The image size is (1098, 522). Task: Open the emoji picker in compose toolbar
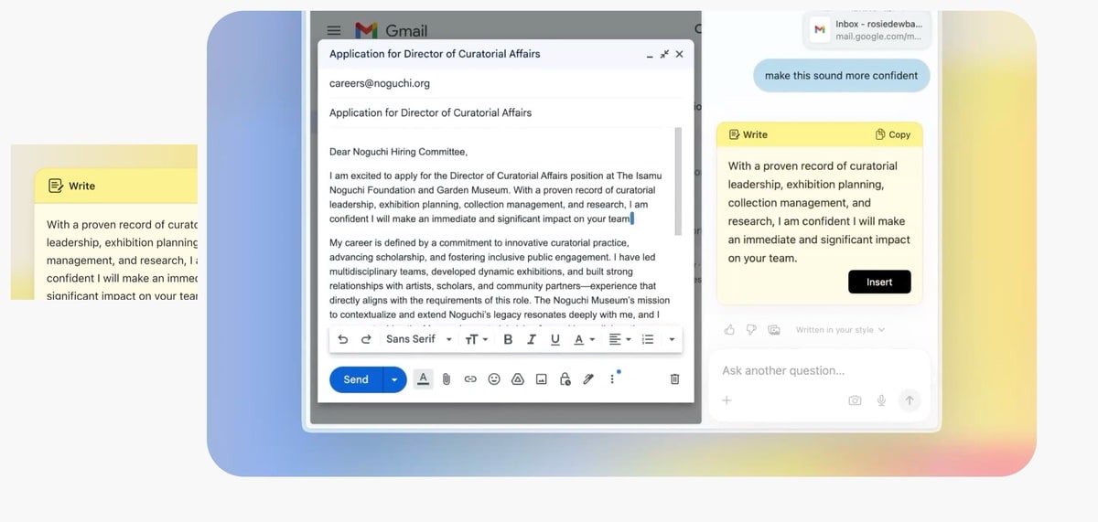click(494, 379)
